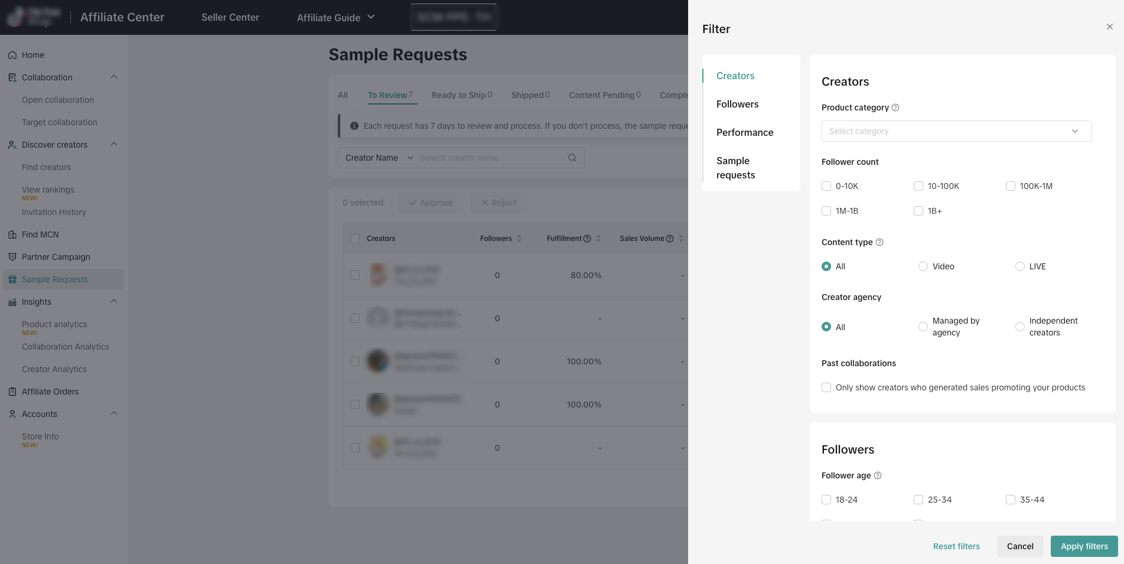1124x564 pixels.
Task: Click the Reset filters link
Action: tap(956, 546)
